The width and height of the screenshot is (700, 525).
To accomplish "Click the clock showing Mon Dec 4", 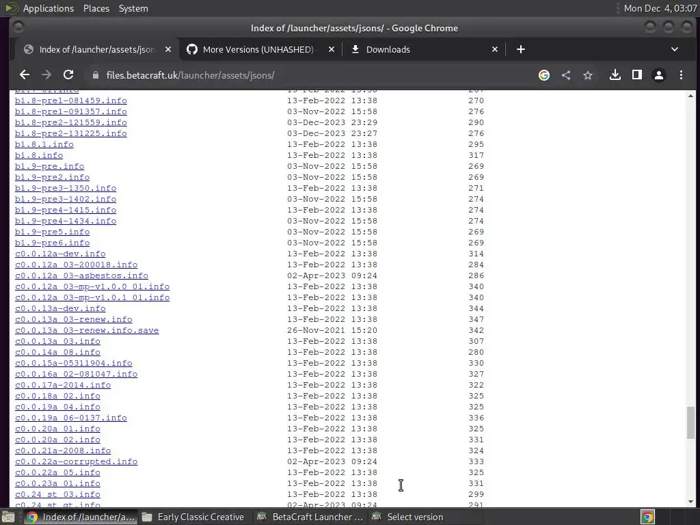I will tap(660, 8).
